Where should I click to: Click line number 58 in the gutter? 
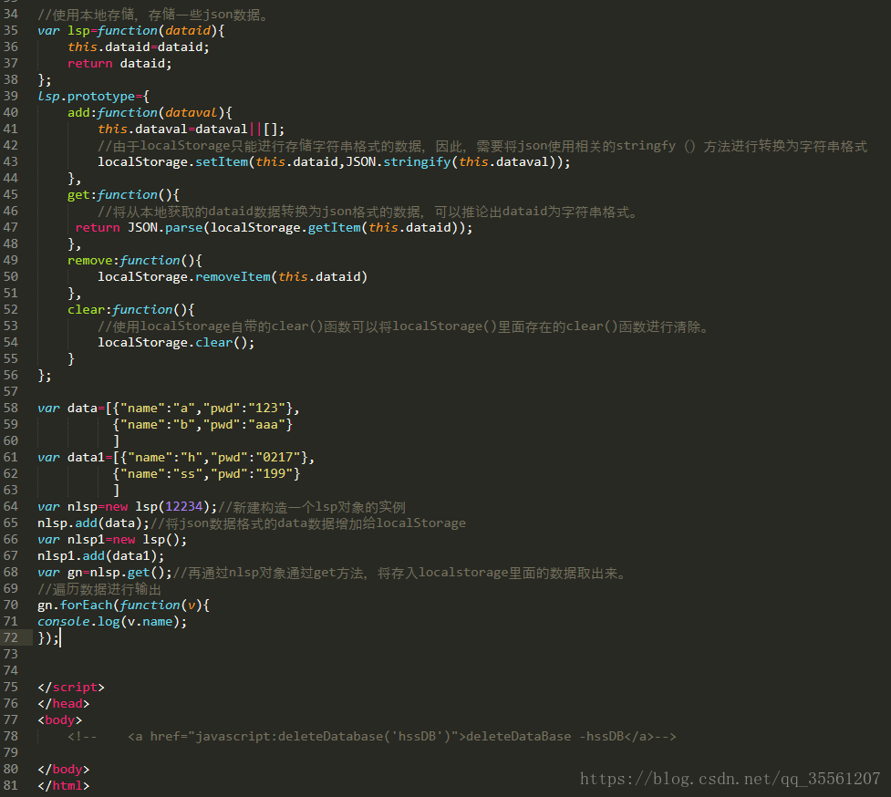coord(11,408)
